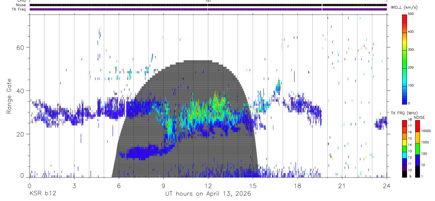This screenshot has height=201, width=435.
Task: Click the '9' hour tick on time axis
Action: [163, 186]
